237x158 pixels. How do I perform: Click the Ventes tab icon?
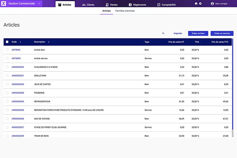107,5
